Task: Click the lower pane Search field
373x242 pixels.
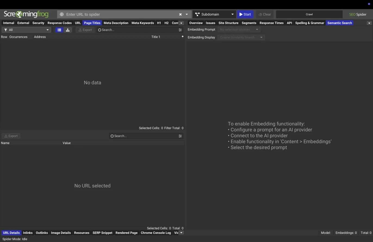Action: point(144,136)
